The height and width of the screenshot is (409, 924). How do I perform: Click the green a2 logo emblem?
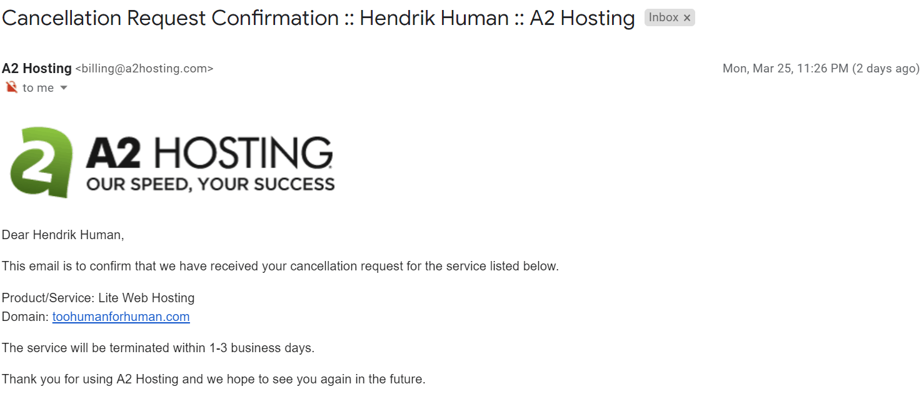[x=42, y=162]
